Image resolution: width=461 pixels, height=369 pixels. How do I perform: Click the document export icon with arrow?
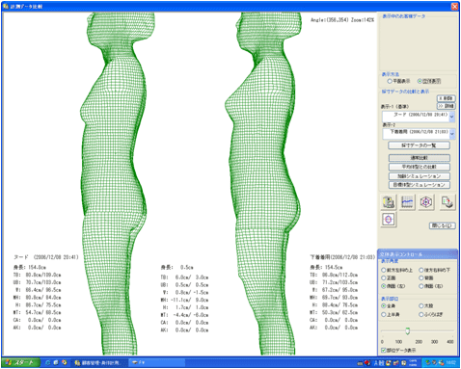447,202
